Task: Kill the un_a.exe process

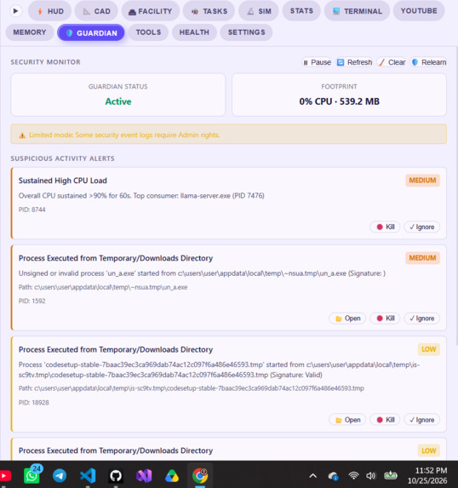Action: pyautogui.click(x=385, y=319)
